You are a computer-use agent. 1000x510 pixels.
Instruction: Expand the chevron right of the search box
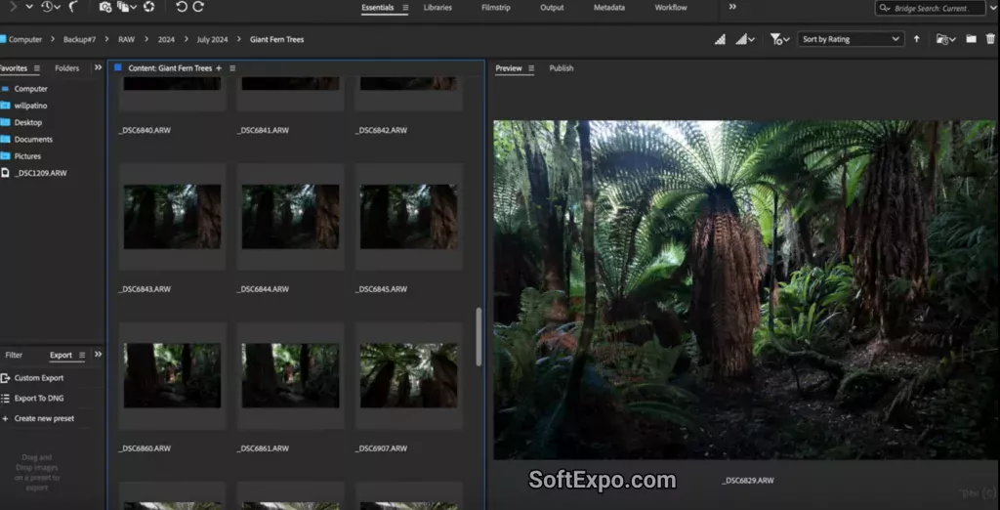tap(993, 8)
